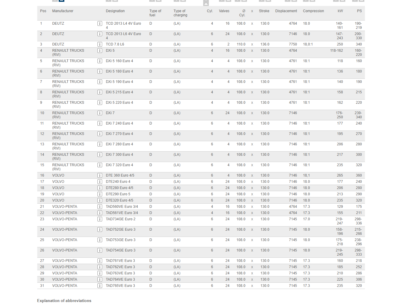Click the Displacement column header
The image size is (401, 305).
coord(286,11)
